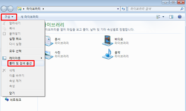The height and width of the screenshot is (111, 186).
Task: Click the layout pane icon
Action: pyautogui.click(x=4, y=58)
